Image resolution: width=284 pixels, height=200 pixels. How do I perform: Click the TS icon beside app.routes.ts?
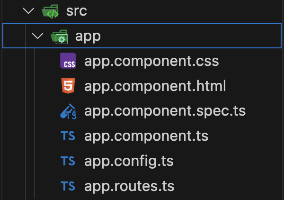[68, 186]
